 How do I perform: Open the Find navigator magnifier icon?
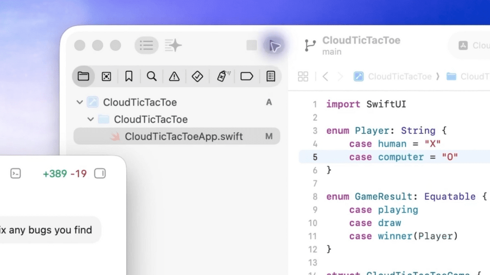point(152,76)
